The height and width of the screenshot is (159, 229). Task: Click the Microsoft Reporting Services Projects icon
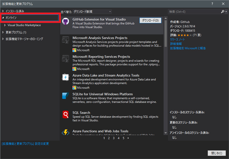(x=65, y=59)
